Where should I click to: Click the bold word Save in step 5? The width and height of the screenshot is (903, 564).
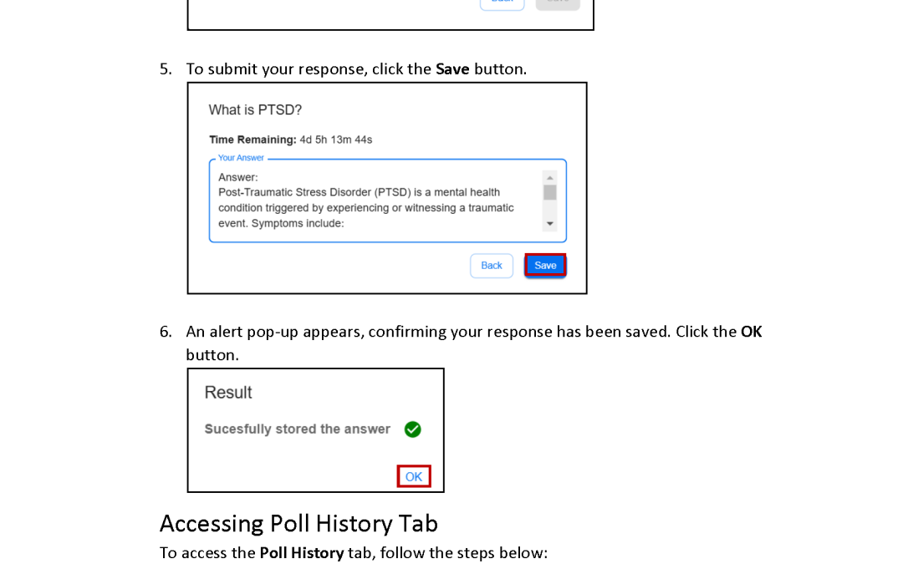click(452, 69)
